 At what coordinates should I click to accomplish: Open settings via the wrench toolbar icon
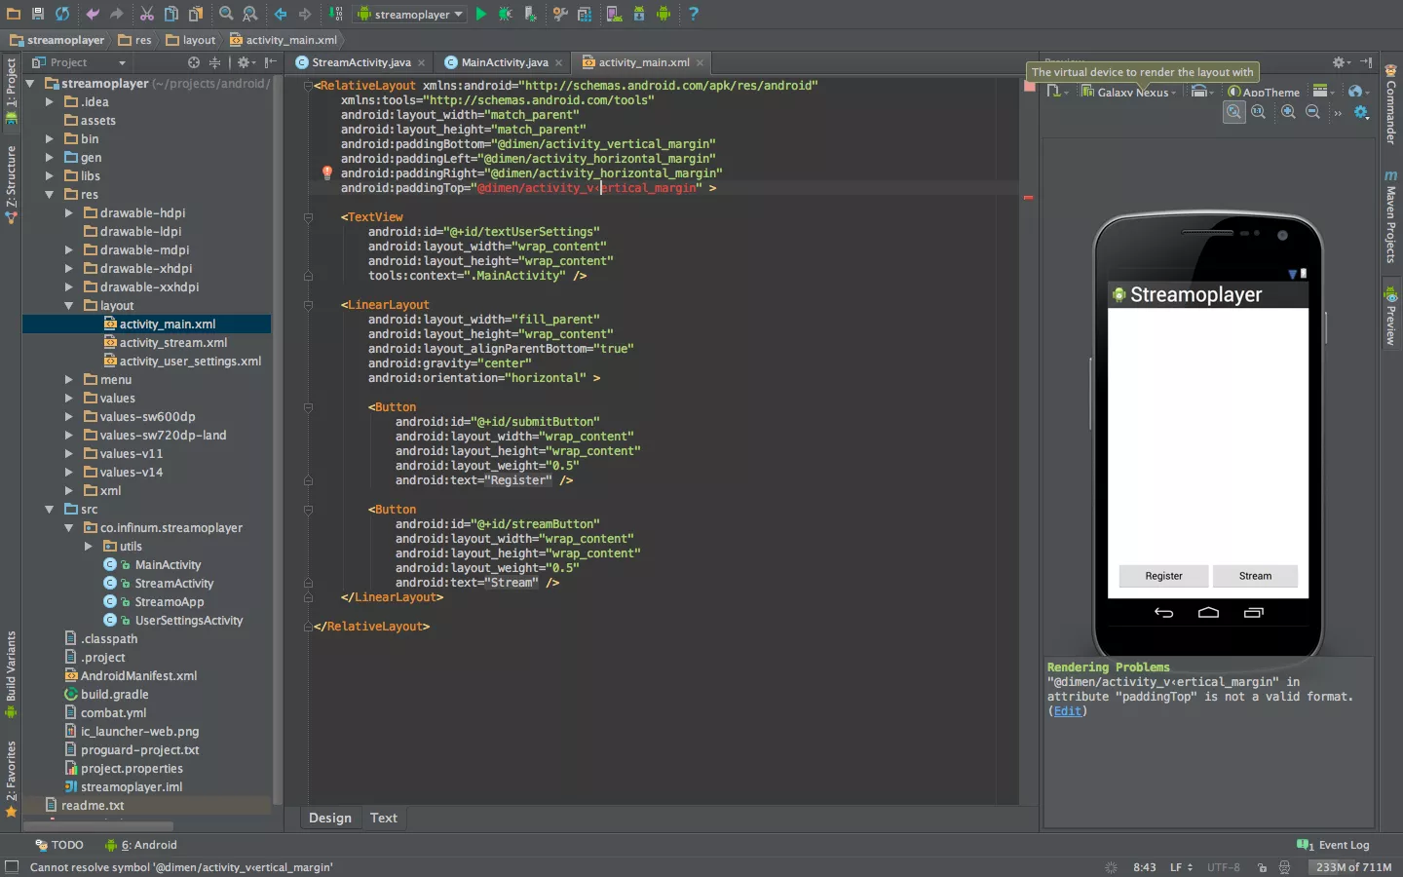coord(560,14)
